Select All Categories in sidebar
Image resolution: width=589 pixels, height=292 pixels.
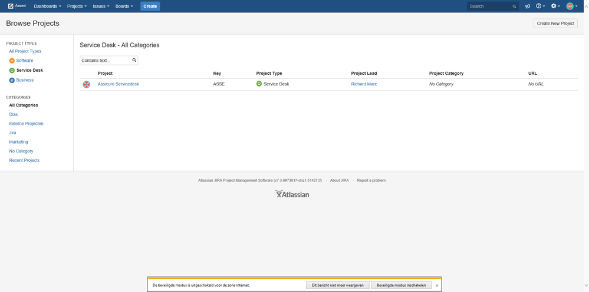24,105
